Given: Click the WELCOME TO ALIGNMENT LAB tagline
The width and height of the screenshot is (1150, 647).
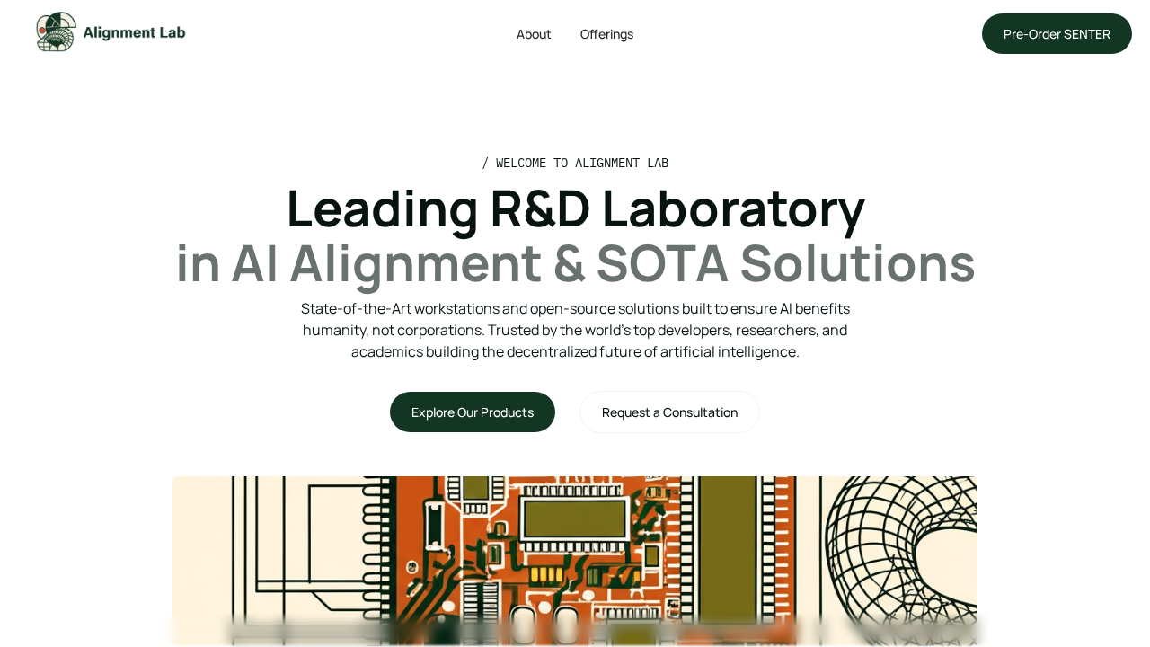Looking at the screenshot, I should (x=575, y=163).
